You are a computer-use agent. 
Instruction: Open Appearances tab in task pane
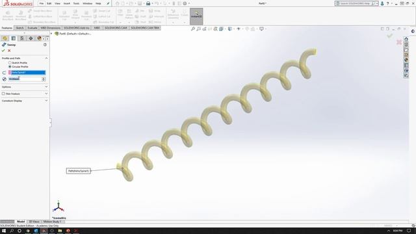406,60
